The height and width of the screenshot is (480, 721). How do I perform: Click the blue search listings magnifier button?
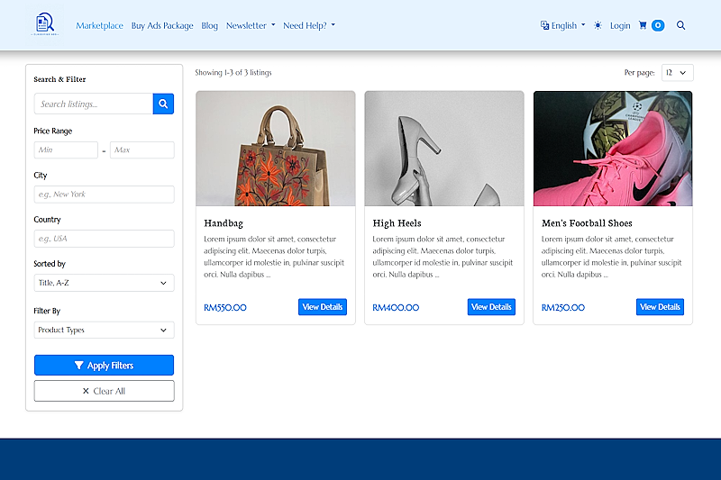[x=163, y=104]
